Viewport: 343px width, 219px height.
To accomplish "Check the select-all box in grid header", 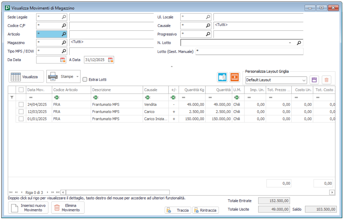I will [x=21, y=90].
